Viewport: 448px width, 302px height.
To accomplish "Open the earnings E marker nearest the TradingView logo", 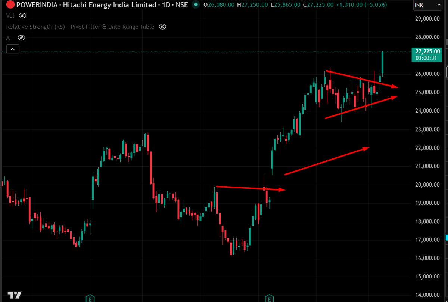I will [90, 298].
